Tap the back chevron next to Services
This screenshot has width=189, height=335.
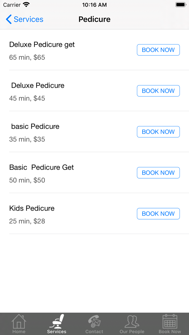point(9,19)
